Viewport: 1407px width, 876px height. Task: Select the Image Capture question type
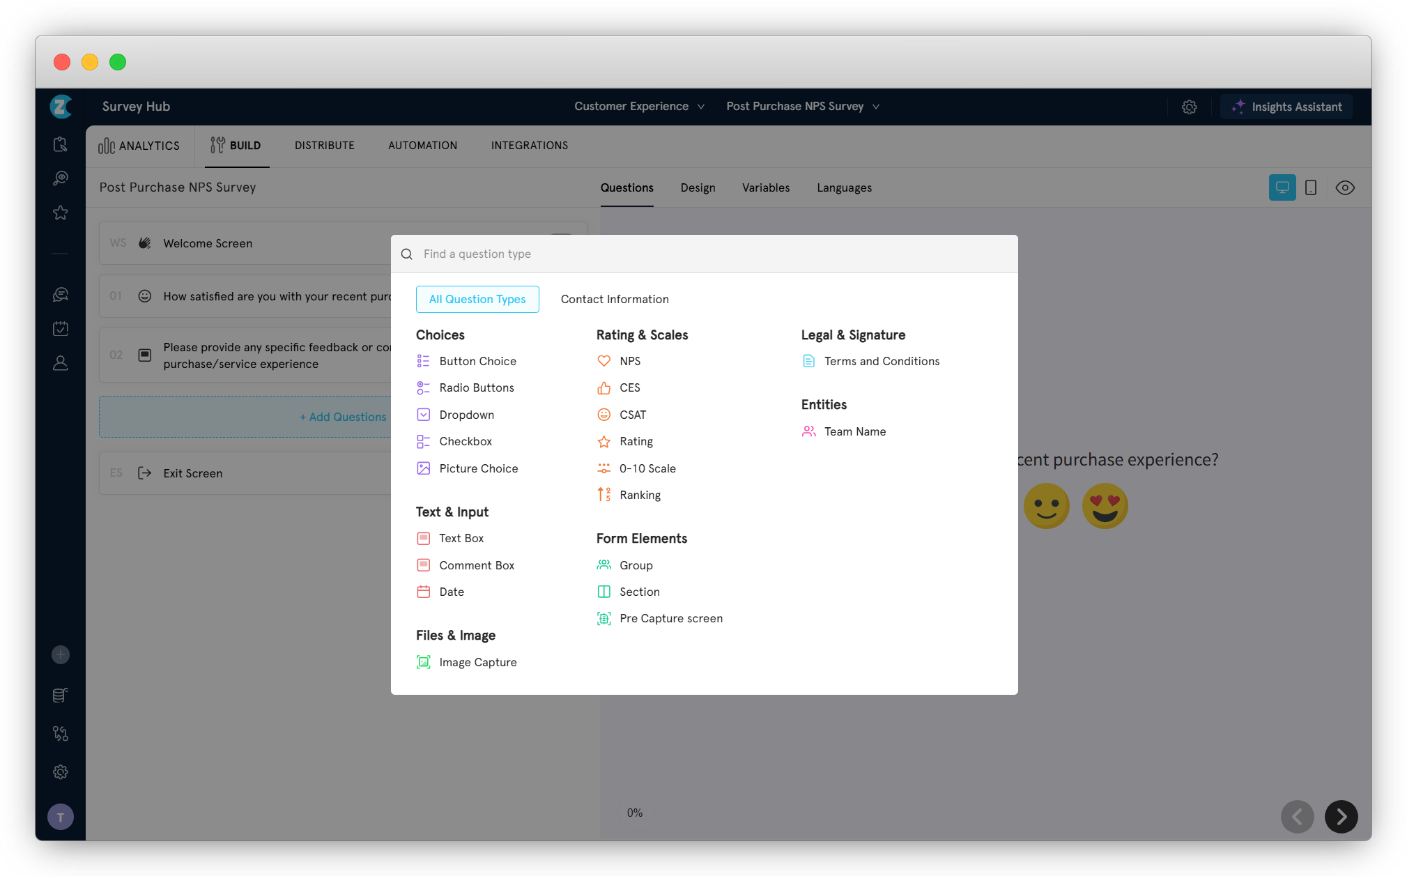tap(477, 662)
